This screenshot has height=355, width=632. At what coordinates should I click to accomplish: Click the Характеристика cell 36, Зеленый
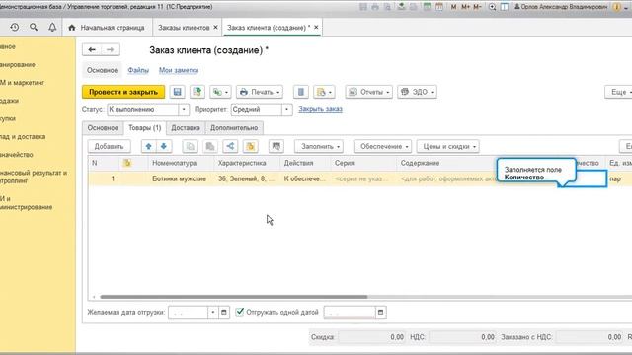coord(246,178)
